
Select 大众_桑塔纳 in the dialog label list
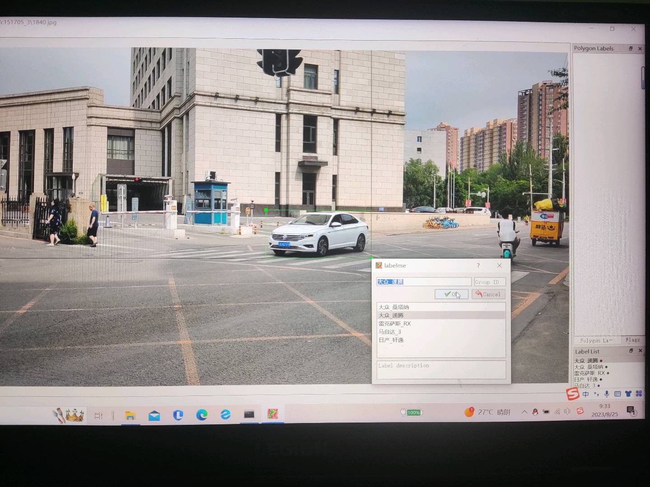(394, 307)
